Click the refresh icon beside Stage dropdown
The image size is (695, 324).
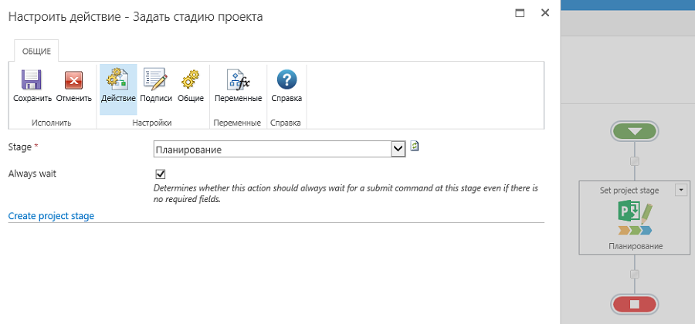coord(415,146)
